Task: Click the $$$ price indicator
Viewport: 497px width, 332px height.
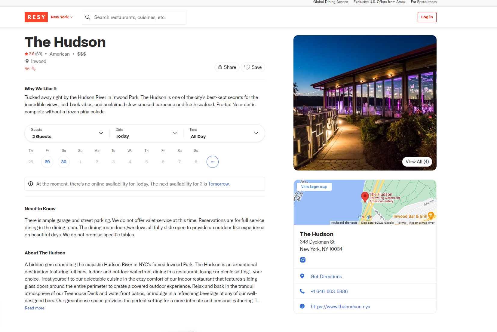Action: pos(81,54)
